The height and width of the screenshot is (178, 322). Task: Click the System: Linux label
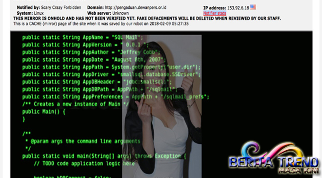pos(30,13)
